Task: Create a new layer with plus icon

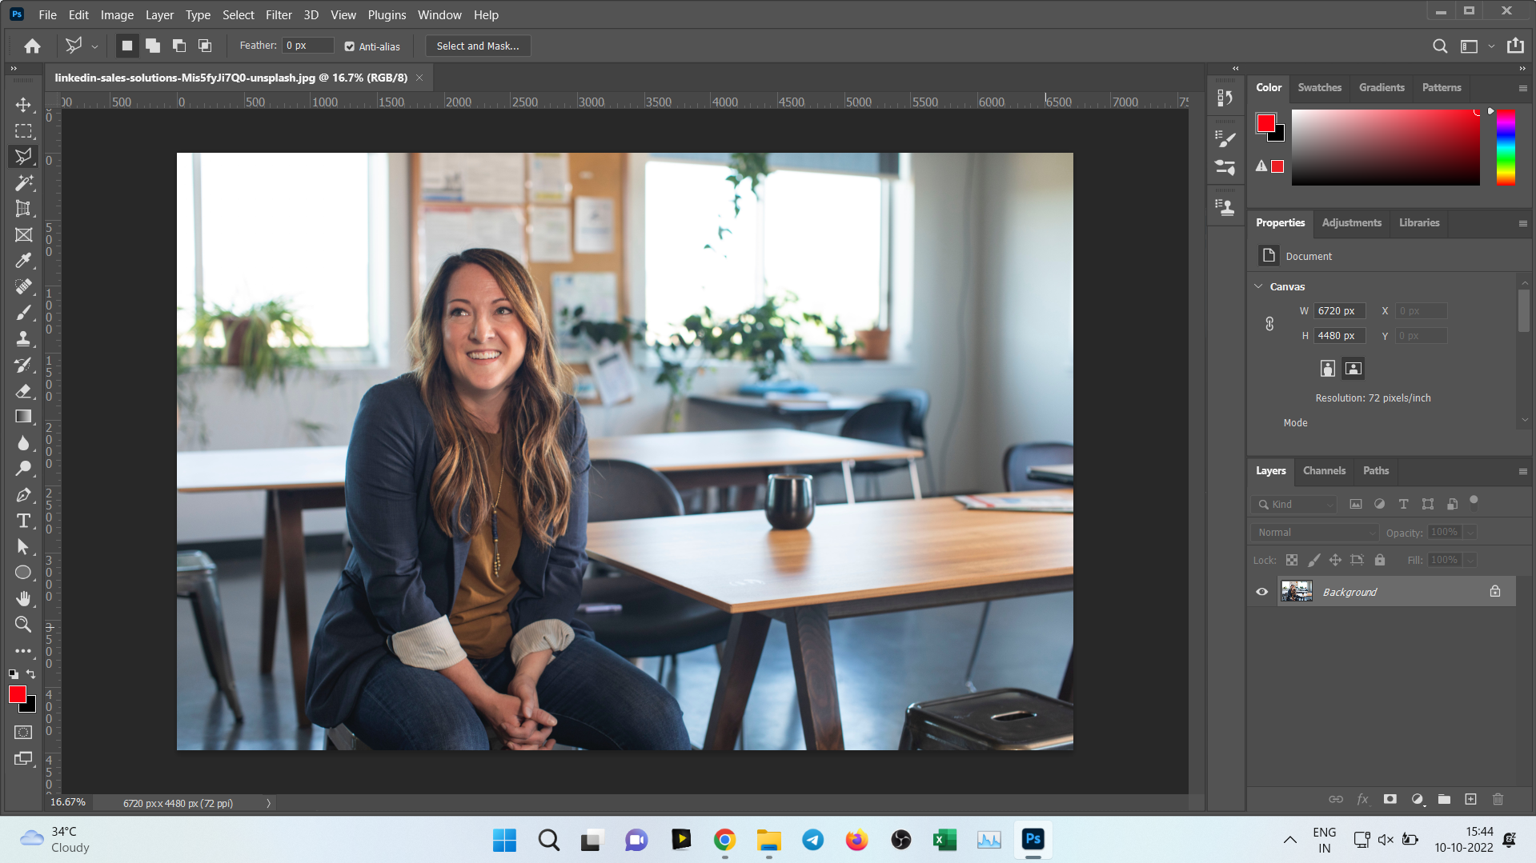Action: click(1470, 799)
